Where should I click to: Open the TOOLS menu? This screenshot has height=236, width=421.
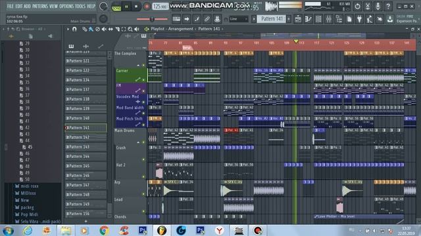click(80, 6)
